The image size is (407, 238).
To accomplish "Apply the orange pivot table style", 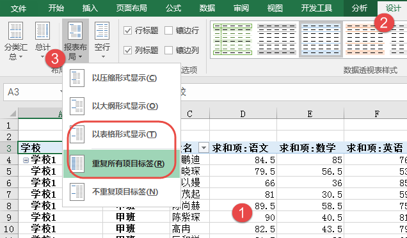I will 365,40.
